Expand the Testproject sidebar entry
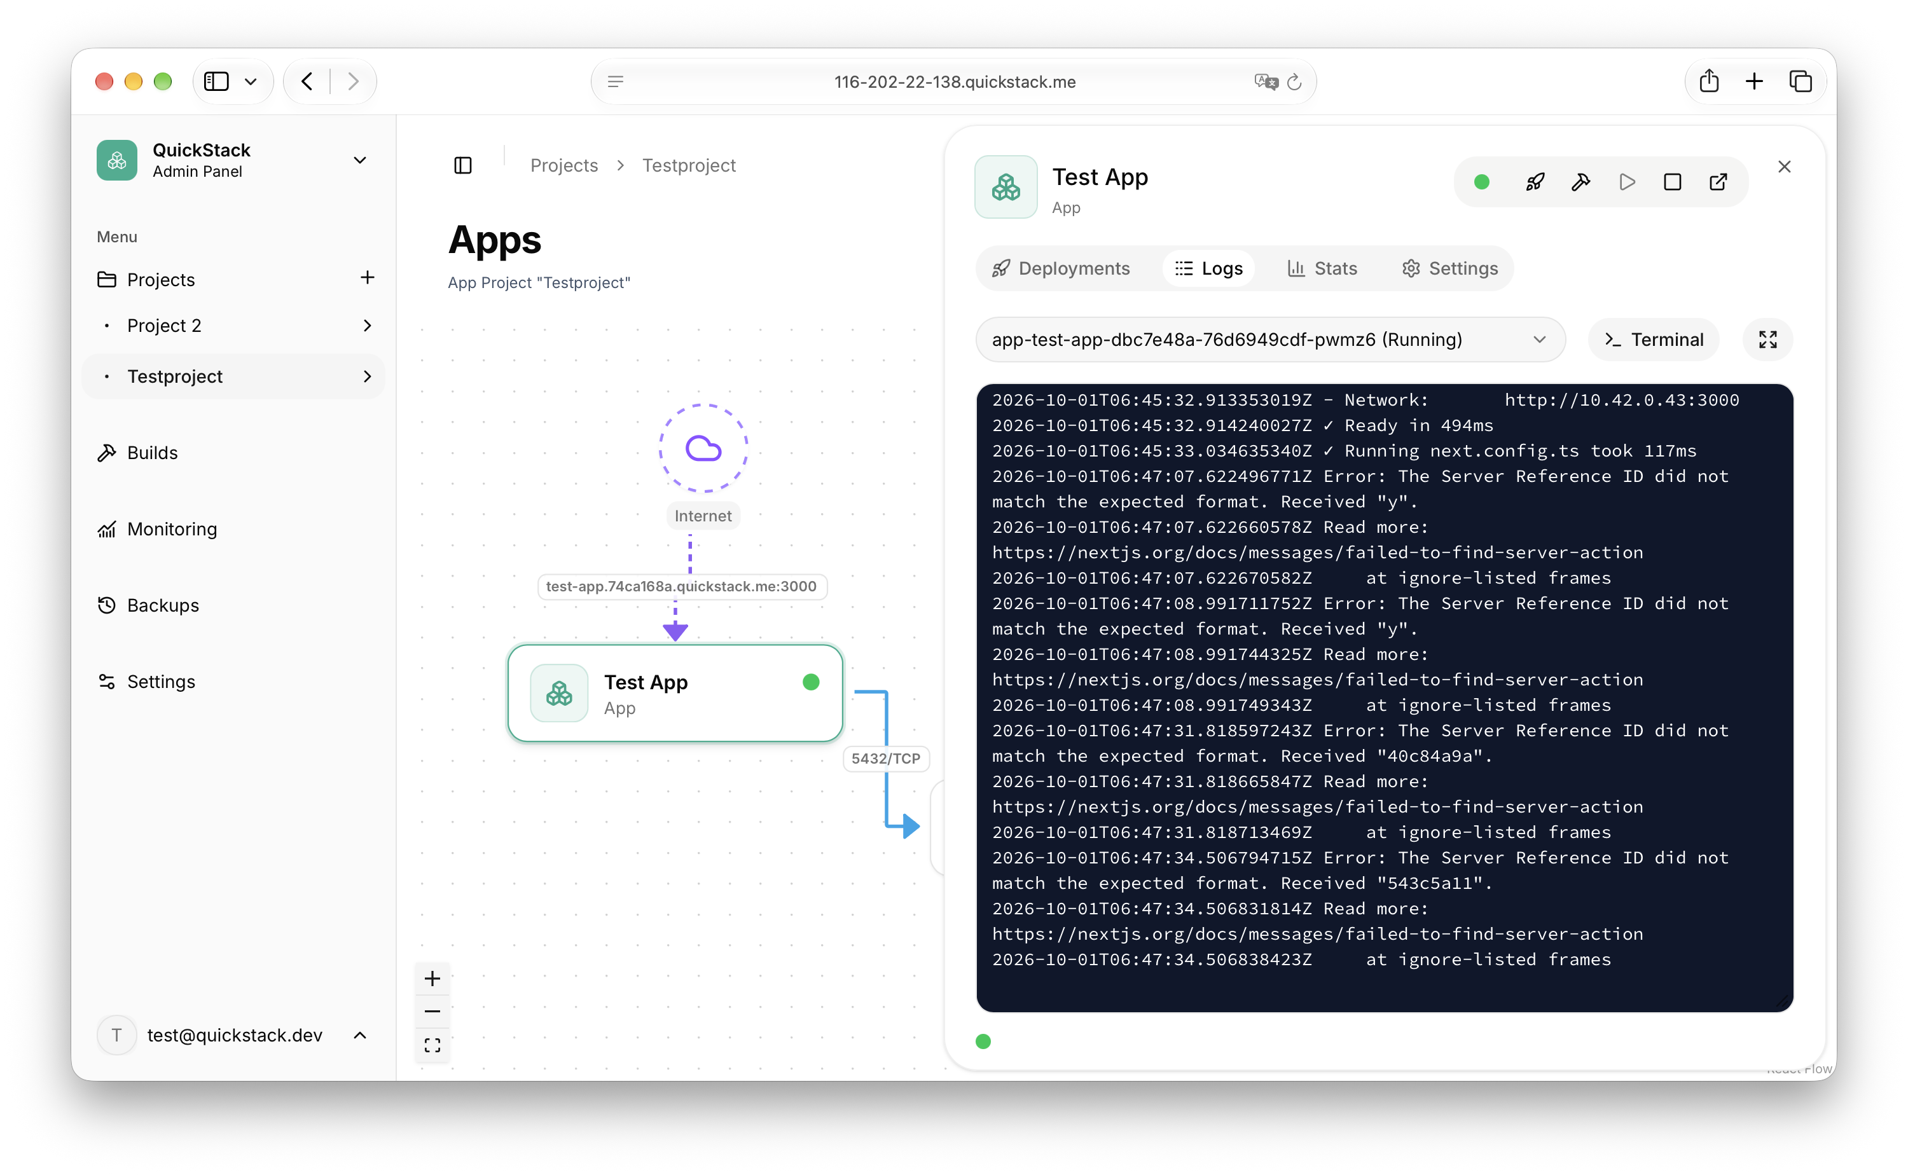1908x1175 pixels. pos(368,376)
